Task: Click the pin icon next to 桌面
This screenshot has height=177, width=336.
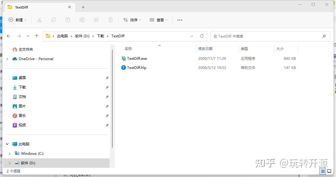Action: (107, 78)
